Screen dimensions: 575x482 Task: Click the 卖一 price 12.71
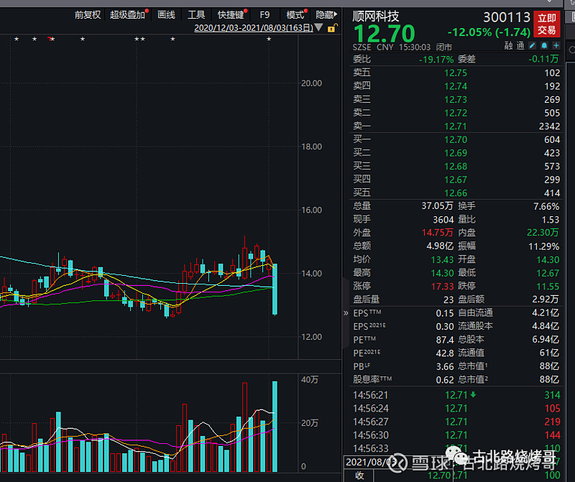(x=456, y=126)
